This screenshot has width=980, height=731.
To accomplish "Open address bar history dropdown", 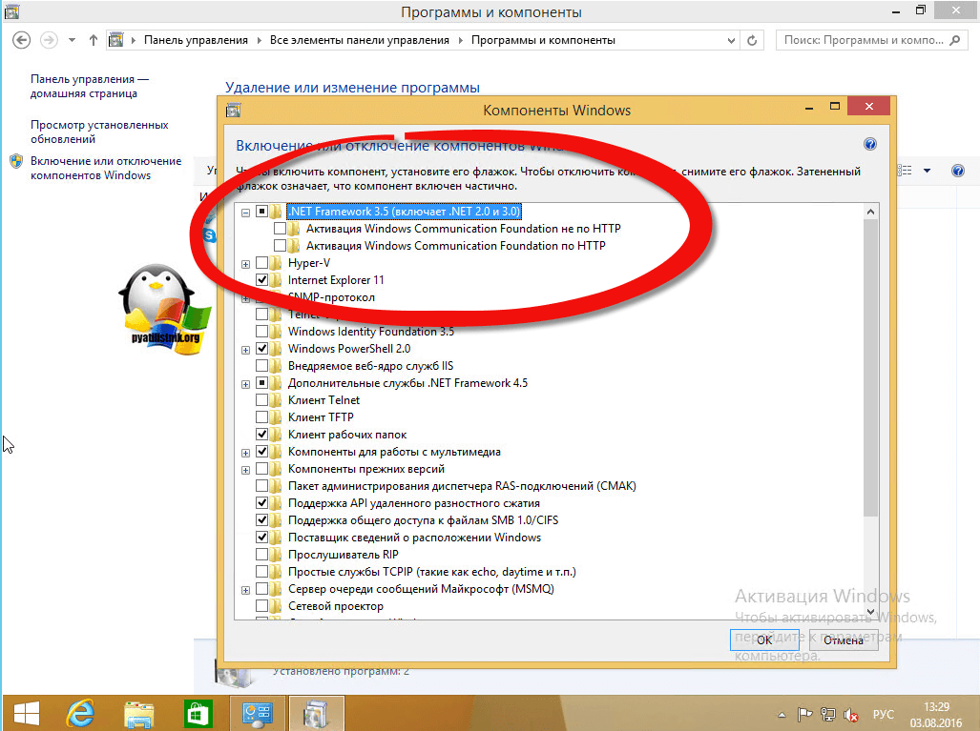I will pyautogui.click(x=731, y=41).
